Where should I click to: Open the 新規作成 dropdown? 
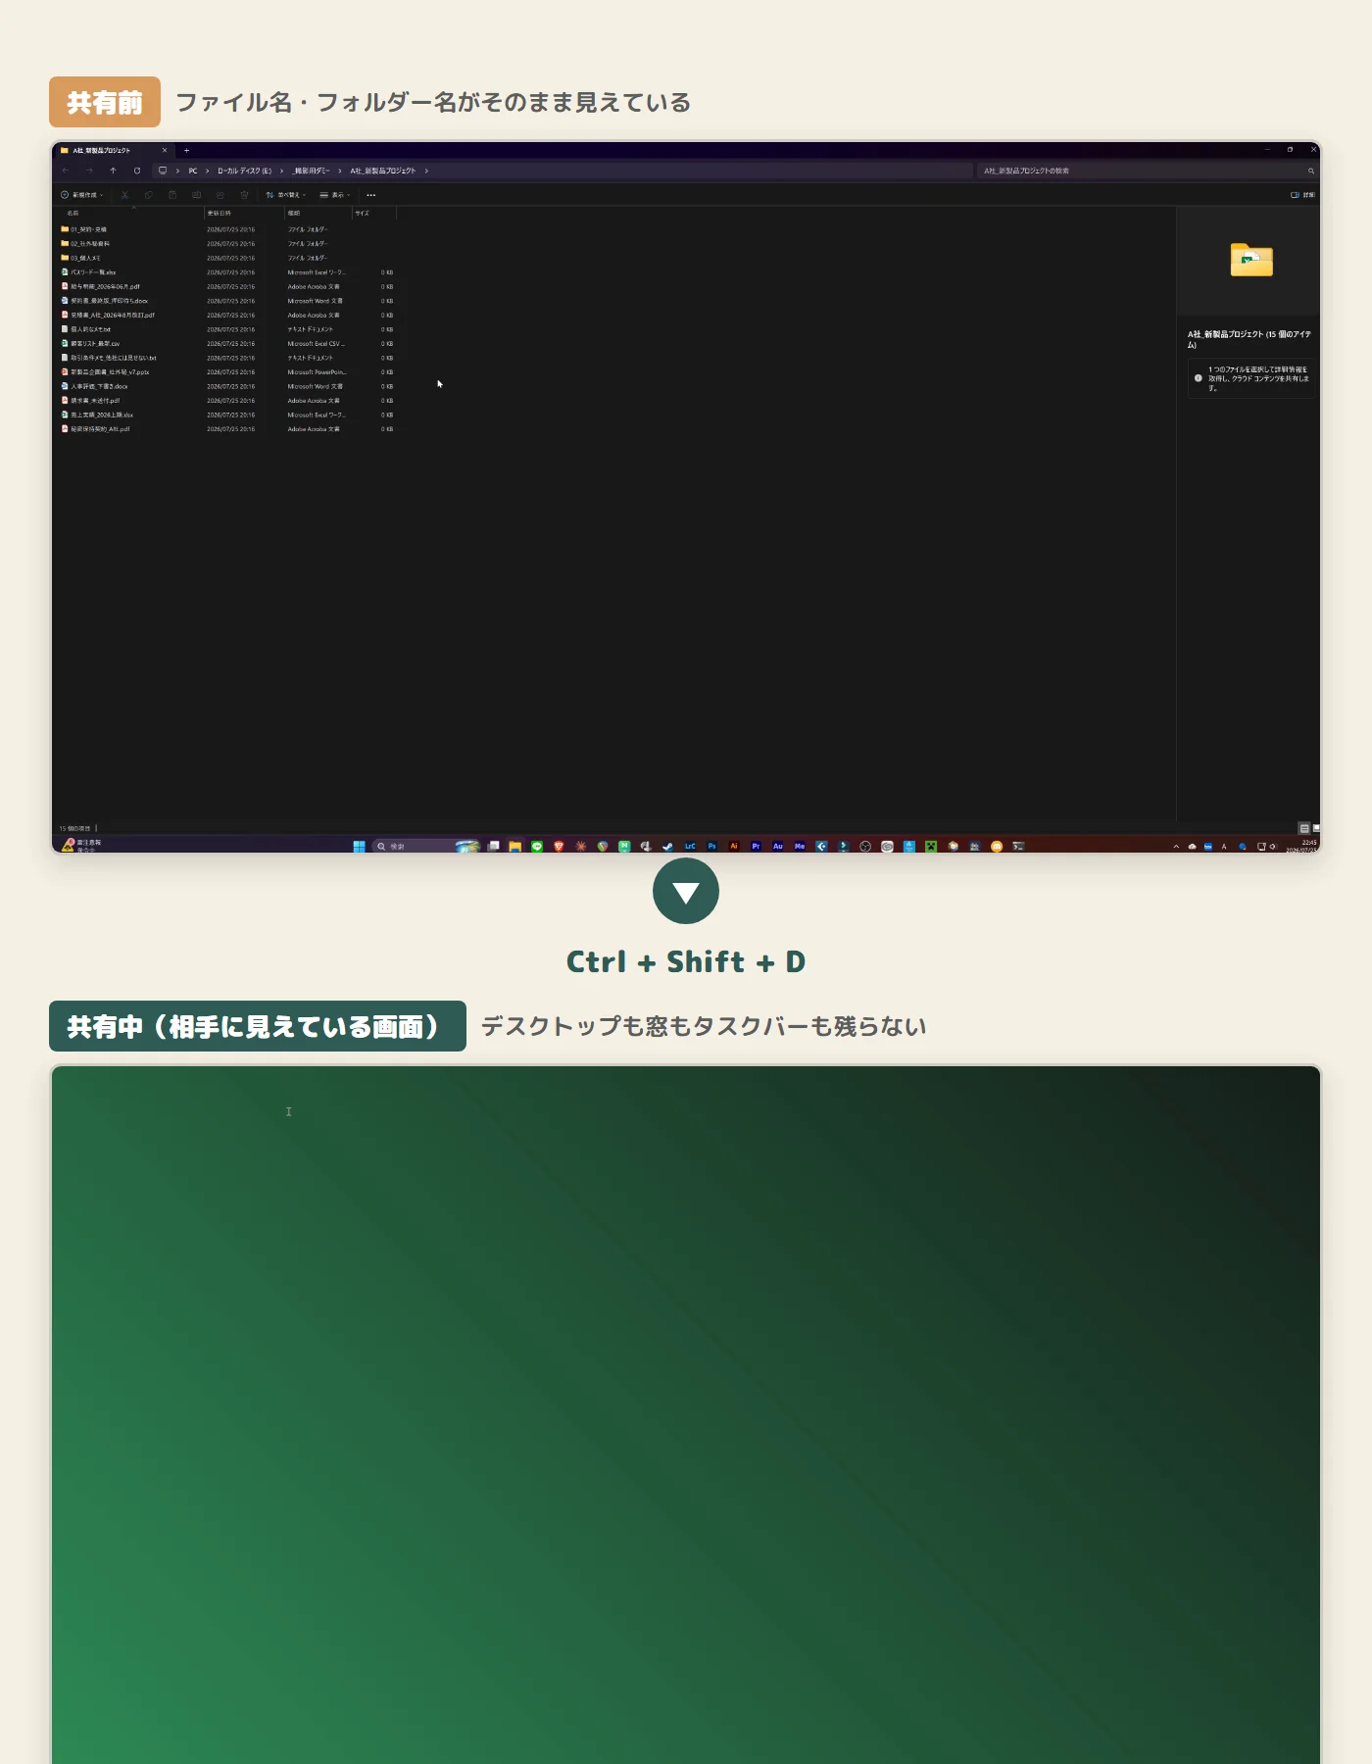pos(82,195)
